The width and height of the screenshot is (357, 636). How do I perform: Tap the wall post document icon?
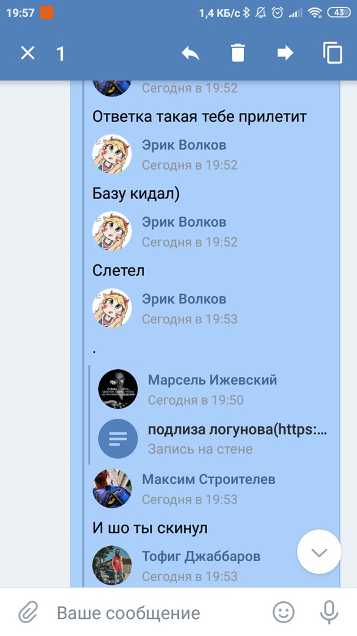click(x=118, y=439)
